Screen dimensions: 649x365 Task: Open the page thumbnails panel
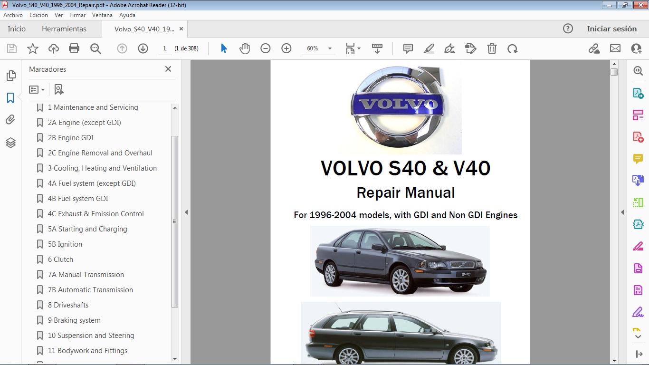10,75
